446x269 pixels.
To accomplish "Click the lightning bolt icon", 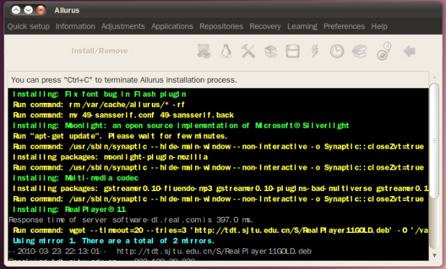I will point(315,51).
